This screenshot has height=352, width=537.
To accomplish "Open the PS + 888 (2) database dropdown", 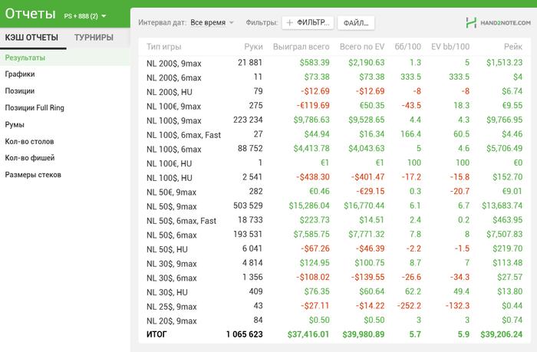I will (85, 15).
